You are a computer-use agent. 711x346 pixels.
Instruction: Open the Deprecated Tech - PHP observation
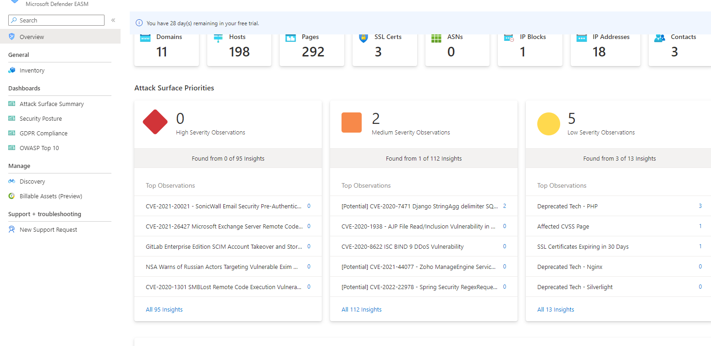pyautogui.click(x=567, y=206)
